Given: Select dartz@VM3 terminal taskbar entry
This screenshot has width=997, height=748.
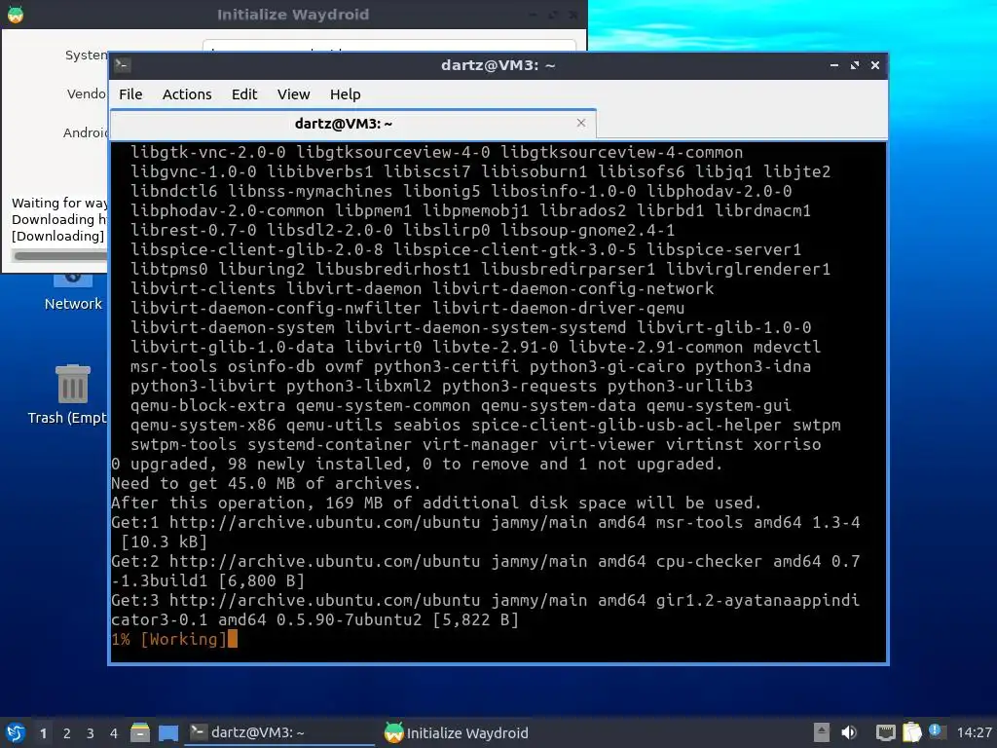Looking at the screenshot, I should [x=279, y=732].
